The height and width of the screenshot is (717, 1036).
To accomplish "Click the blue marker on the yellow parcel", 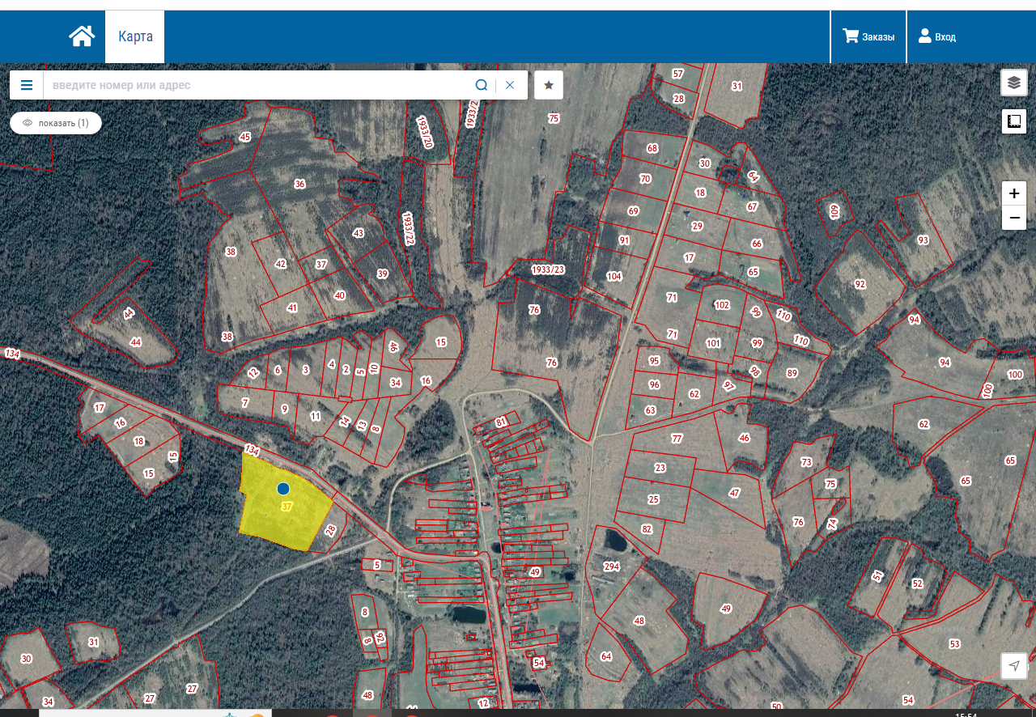I will (x=283, y=489).
